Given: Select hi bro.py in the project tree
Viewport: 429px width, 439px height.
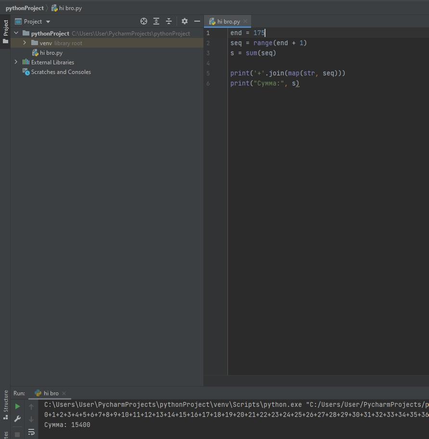Looking at the screenshot, I should 51,53.
